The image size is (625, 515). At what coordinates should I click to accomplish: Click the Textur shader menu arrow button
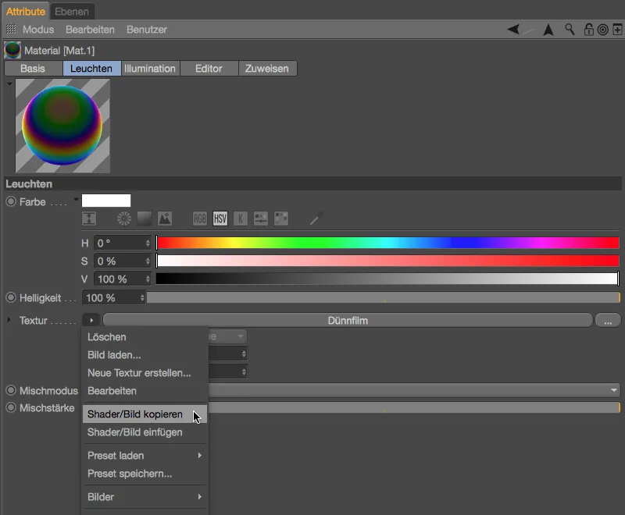click(91, 320)
